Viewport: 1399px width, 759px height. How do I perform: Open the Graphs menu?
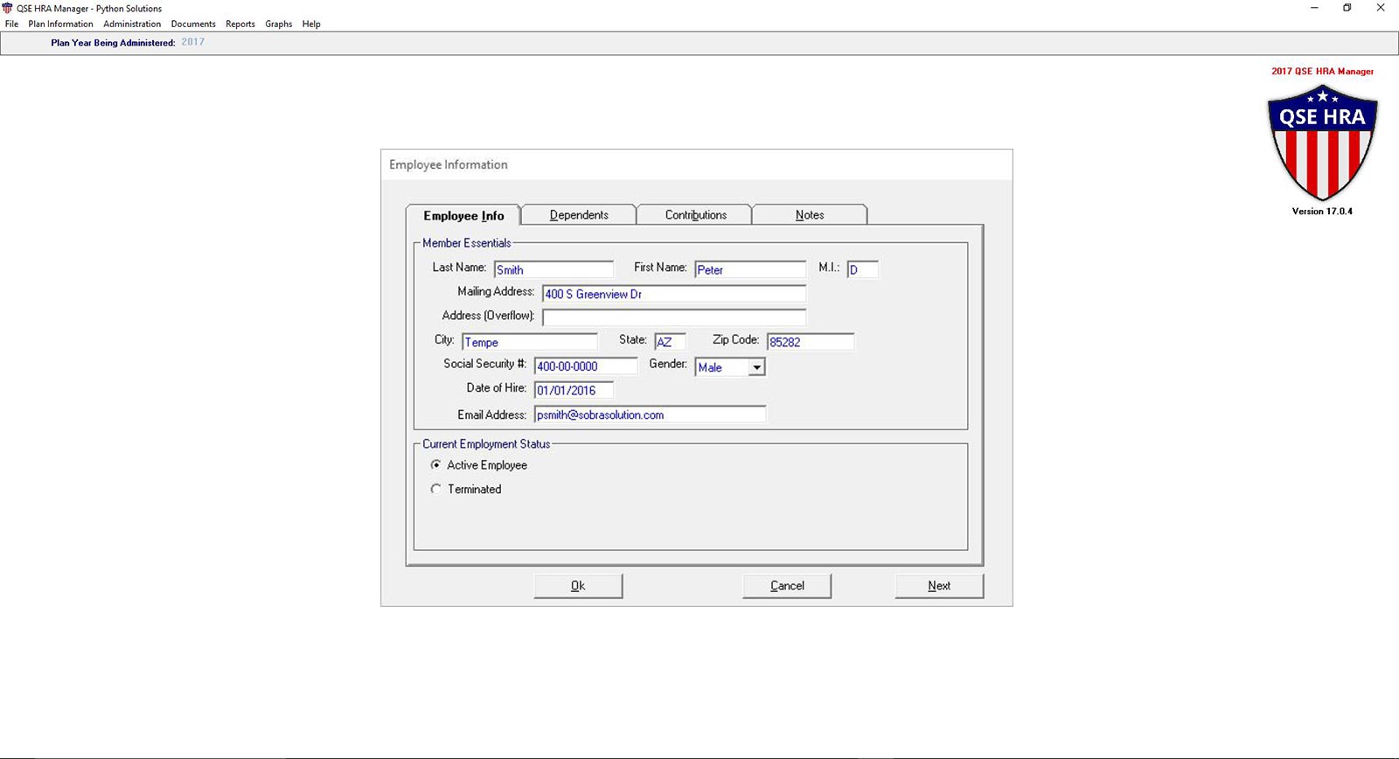[x=279, y=24]
